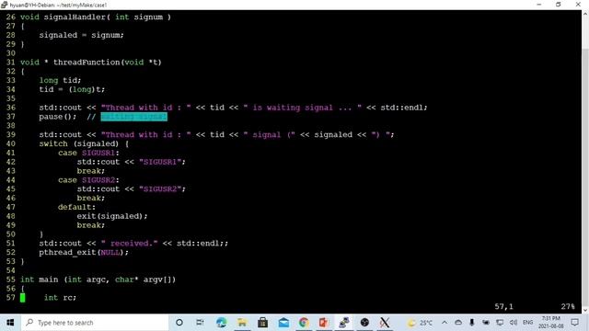
Task: Open the network tray icon
Action: pos(500,323)
